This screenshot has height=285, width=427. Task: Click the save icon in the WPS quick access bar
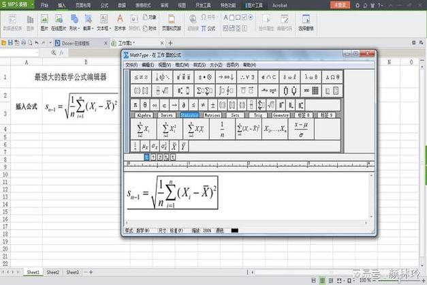(10, 42)
